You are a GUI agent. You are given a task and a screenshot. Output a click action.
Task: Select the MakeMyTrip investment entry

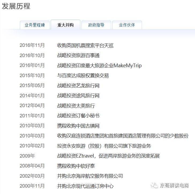click(99, 66)
